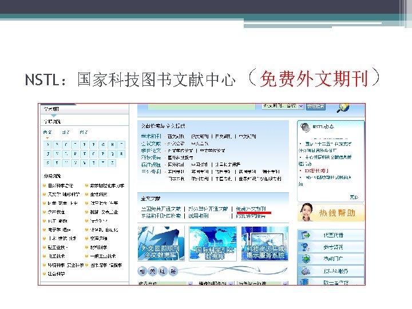Open the 科技资源集成揭示服务系统 banner

coord(265,244)
